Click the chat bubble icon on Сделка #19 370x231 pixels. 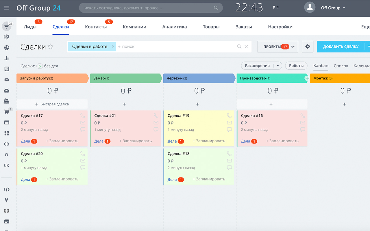click(230, 129)
